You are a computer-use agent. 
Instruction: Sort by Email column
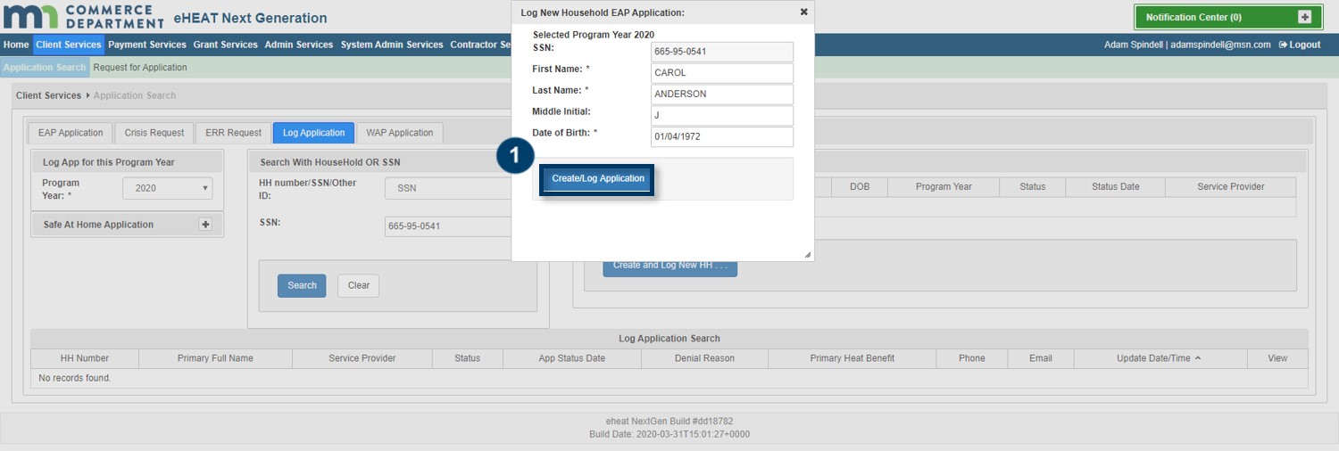point(1041,358)
